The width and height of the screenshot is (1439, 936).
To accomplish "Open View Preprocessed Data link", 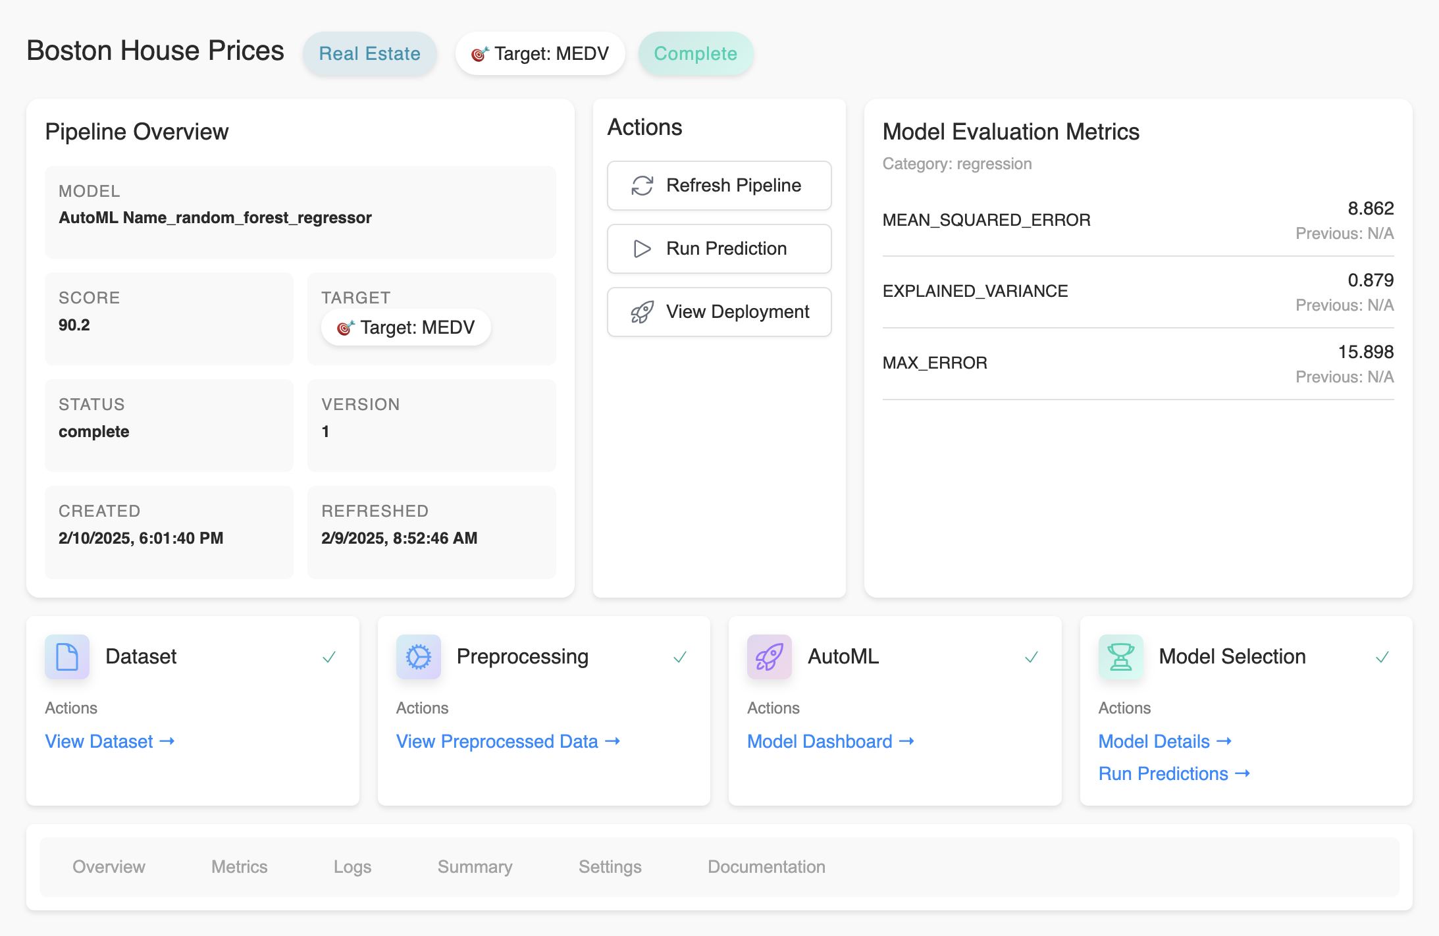I will [x=508, y=741].
